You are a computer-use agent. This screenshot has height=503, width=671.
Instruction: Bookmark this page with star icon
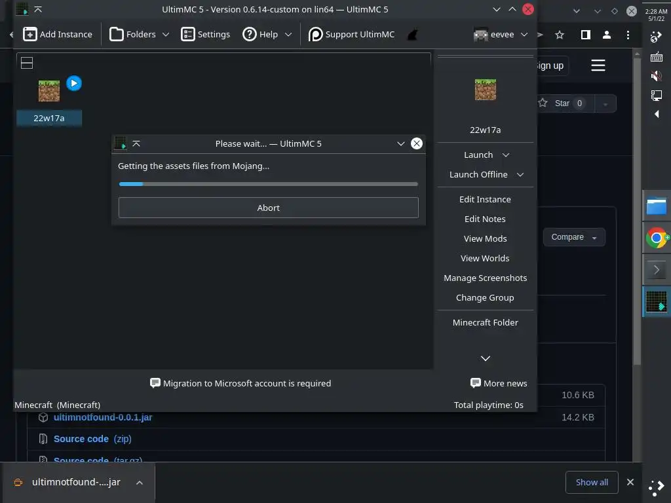560,35
